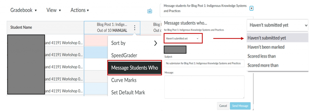This screenshot has width=309, height=111.
Task: Expand the Sort by submenu arrow
Action: pyautogui.click(x=156, y=43)
